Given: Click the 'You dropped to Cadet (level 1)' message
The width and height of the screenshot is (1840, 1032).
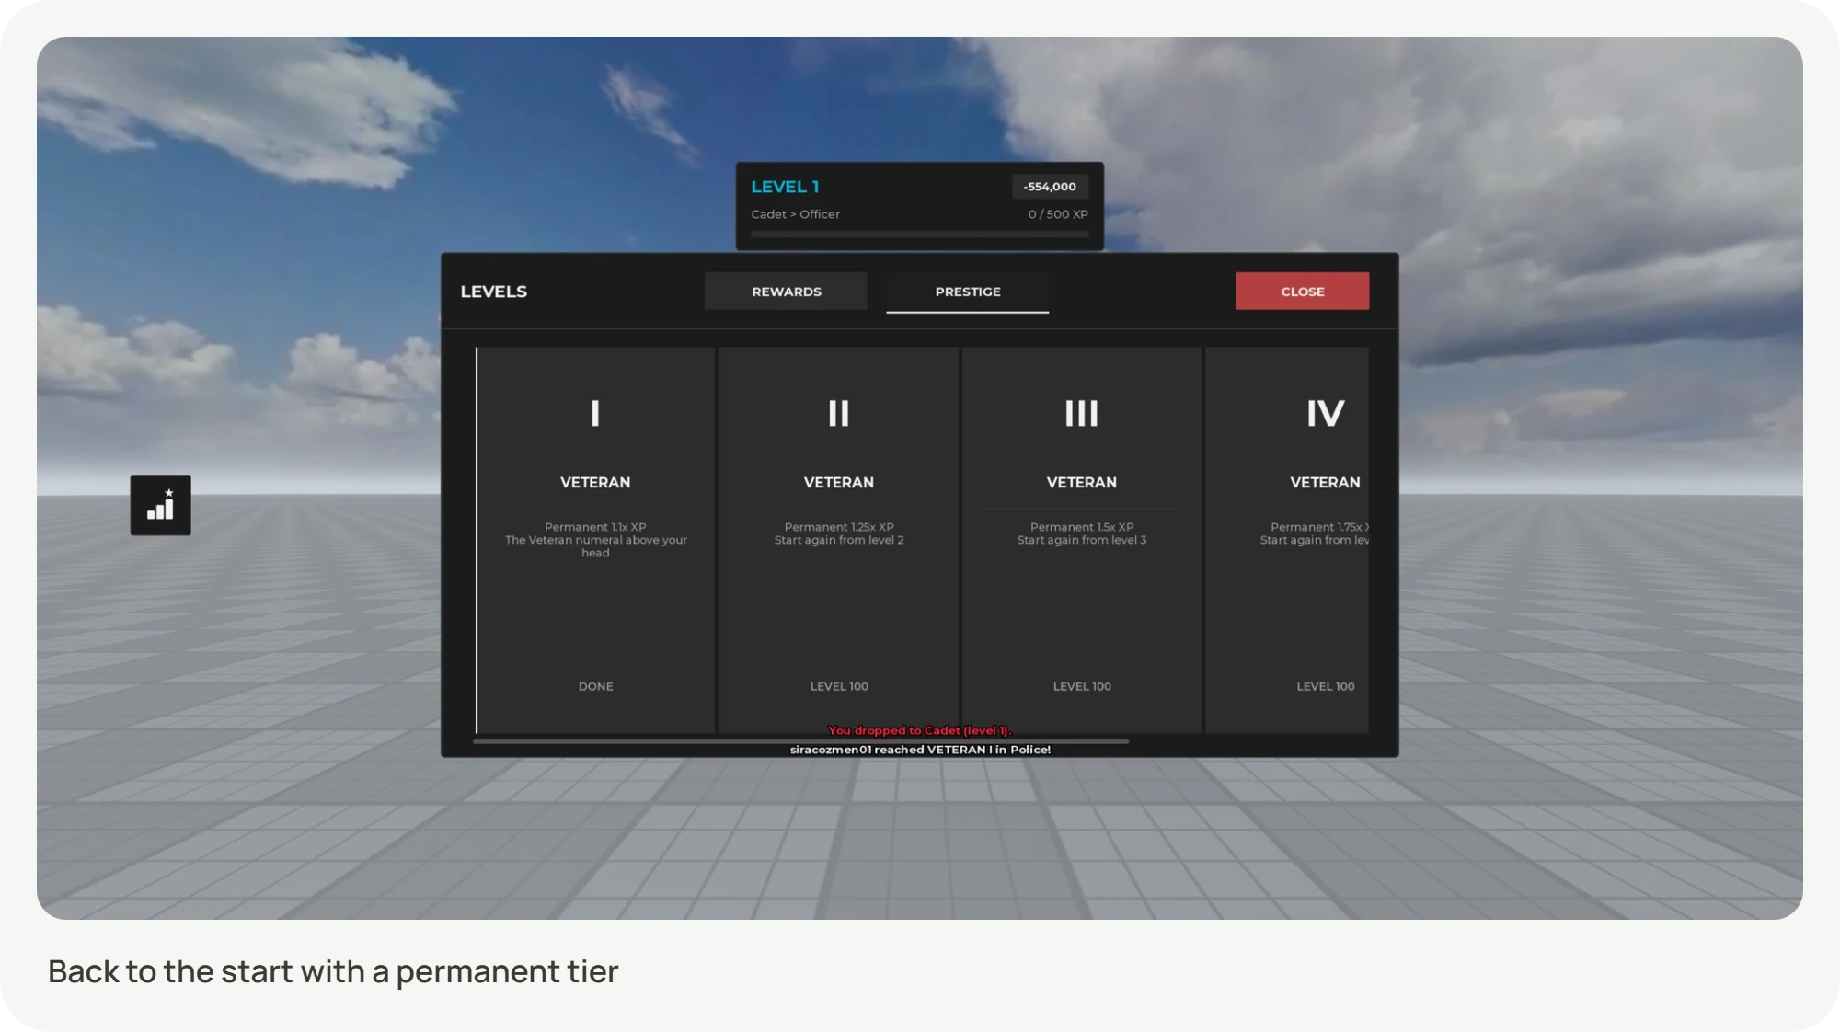Looking at the screenshot, I should [x=919, y=730].
